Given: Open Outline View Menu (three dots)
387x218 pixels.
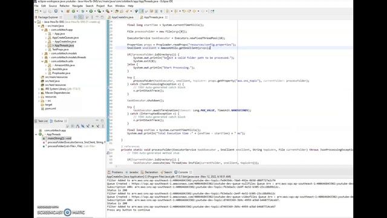Looking at the screenshot, I should coord(103,127).
